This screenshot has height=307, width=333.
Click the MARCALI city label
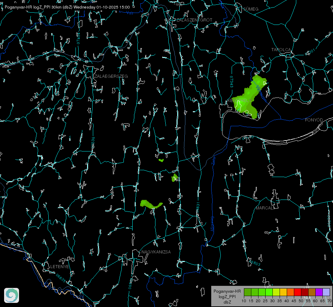264,208
